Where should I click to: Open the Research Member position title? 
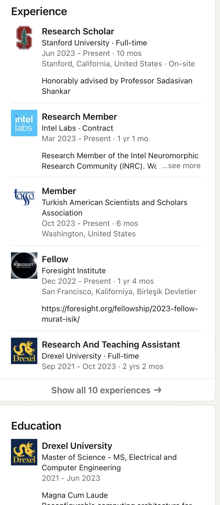tap(79, 117)
